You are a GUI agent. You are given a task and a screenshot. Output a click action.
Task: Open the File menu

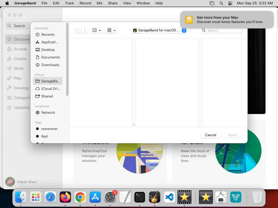[x=44, y=3]
